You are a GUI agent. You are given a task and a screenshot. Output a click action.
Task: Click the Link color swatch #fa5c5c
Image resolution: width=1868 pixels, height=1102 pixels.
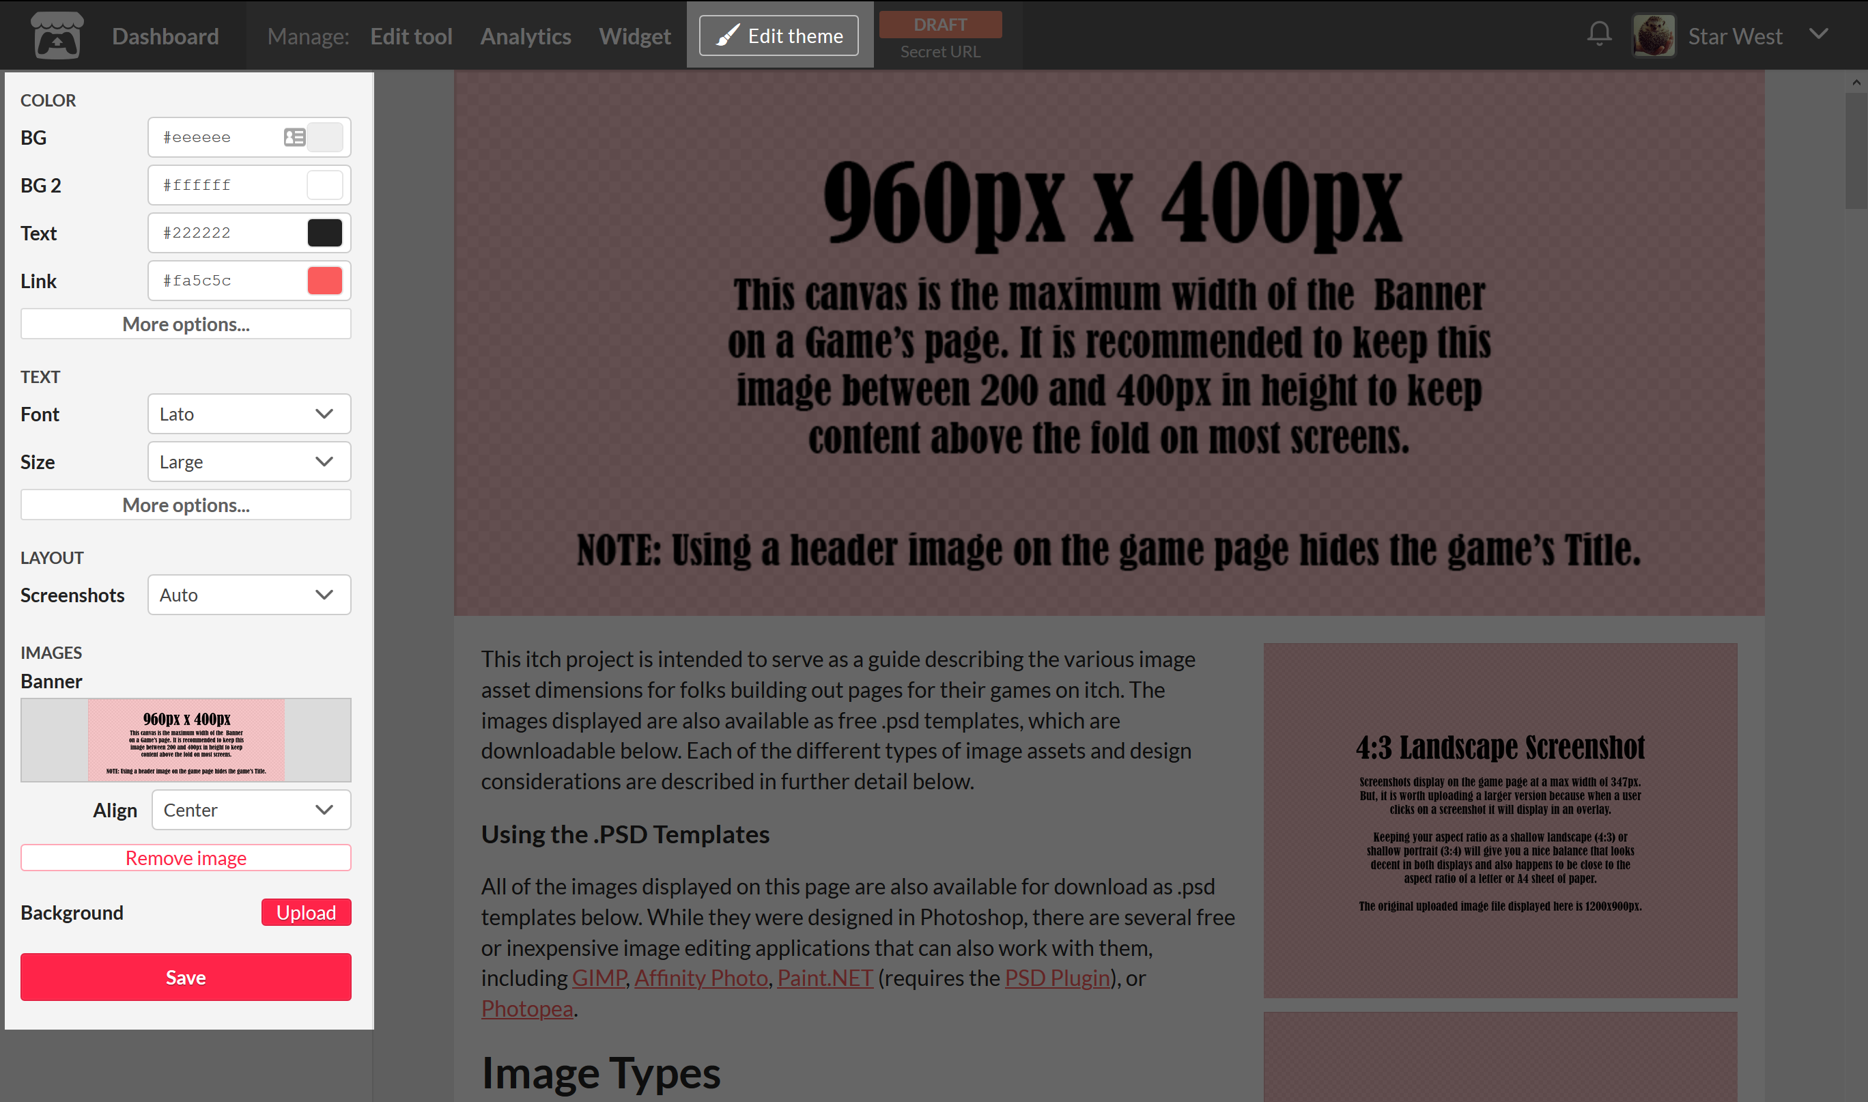(325, 279)
